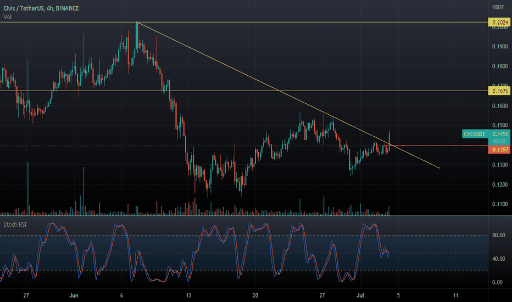
Task: Select the 0.2024 yellow price label
Action: click(499, 22)
